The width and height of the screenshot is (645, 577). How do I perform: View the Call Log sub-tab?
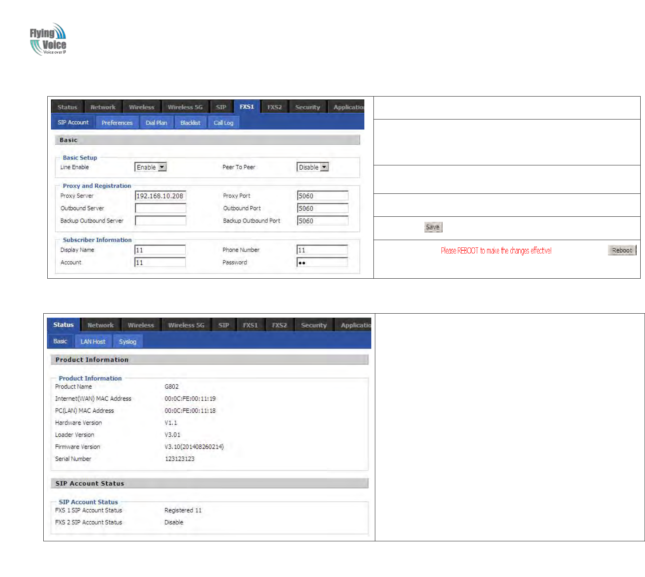[x=223, y=123]
